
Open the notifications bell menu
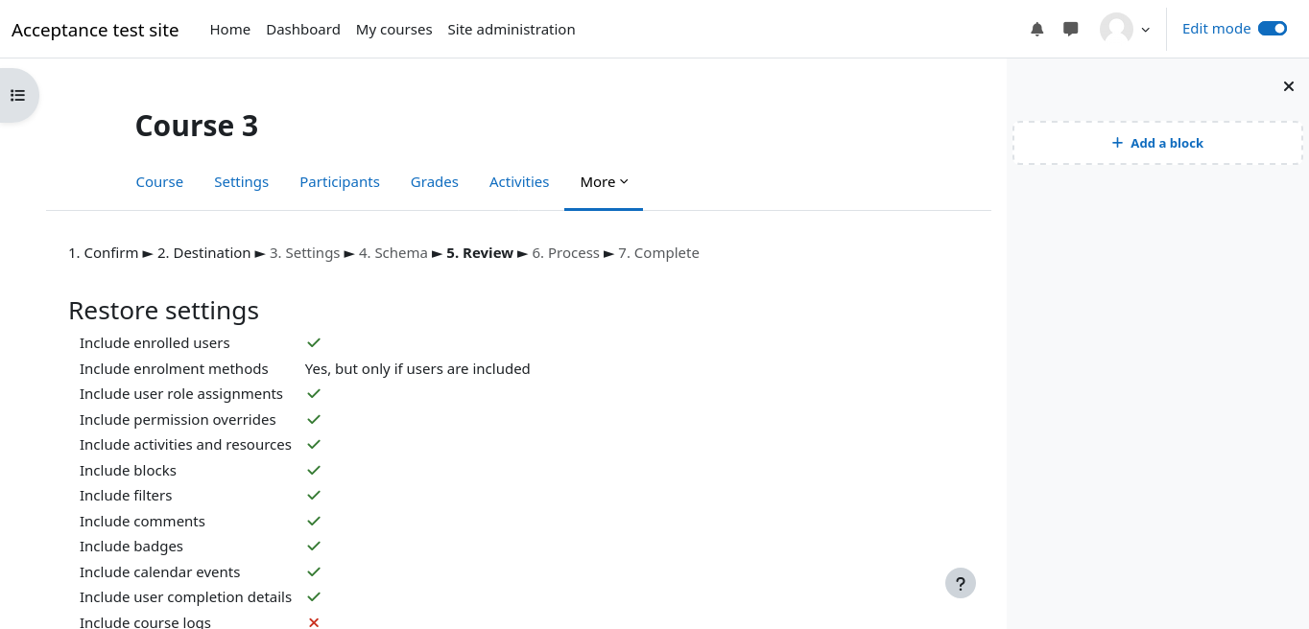pos(1036,29)
